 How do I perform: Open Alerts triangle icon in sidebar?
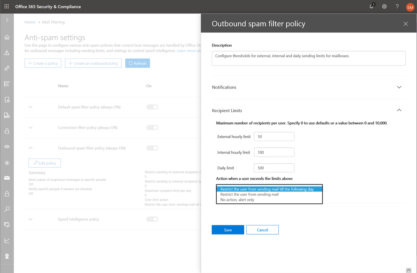pos(7,53)
